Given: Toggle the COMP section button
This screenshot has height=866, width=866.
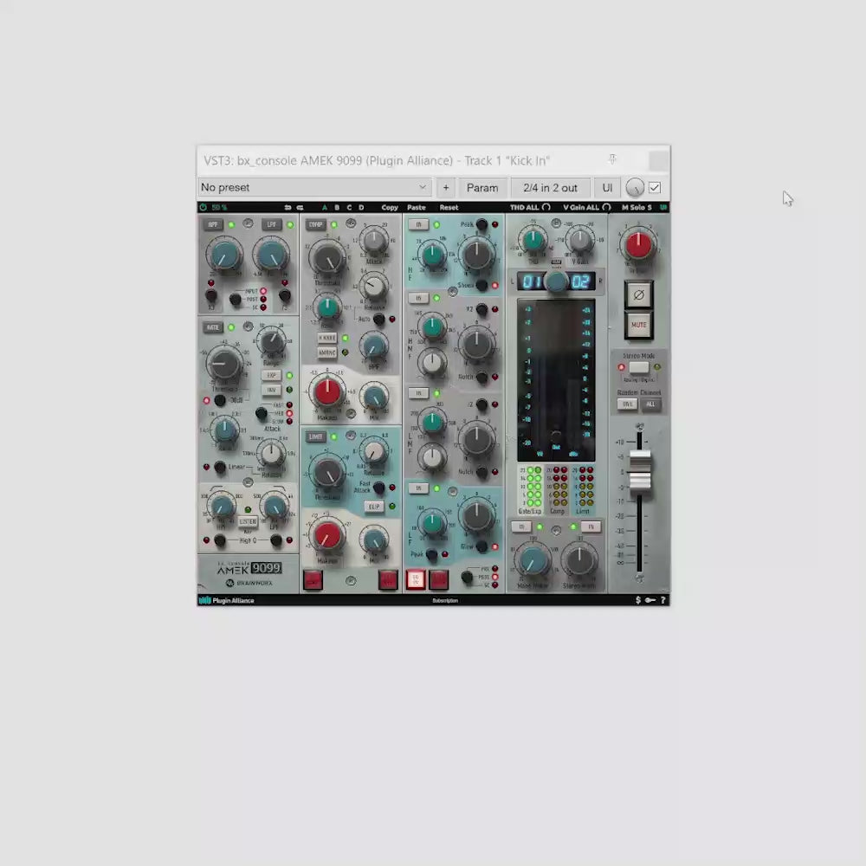Looking at the screenshot, I should pos(315,225).
